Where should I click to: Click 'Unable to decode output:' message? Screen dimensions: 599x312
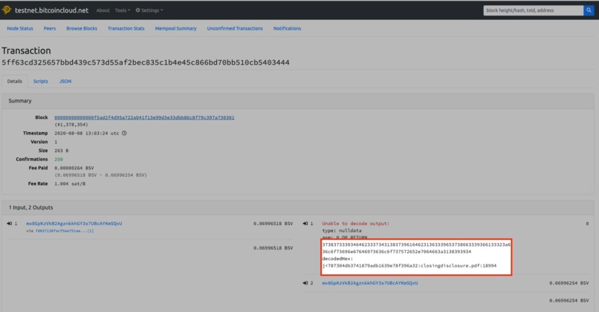(x=356, y=224)
